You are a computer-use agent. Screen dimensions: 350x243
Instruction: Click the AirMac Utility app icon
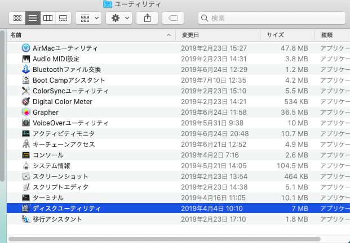pos(26,48)
